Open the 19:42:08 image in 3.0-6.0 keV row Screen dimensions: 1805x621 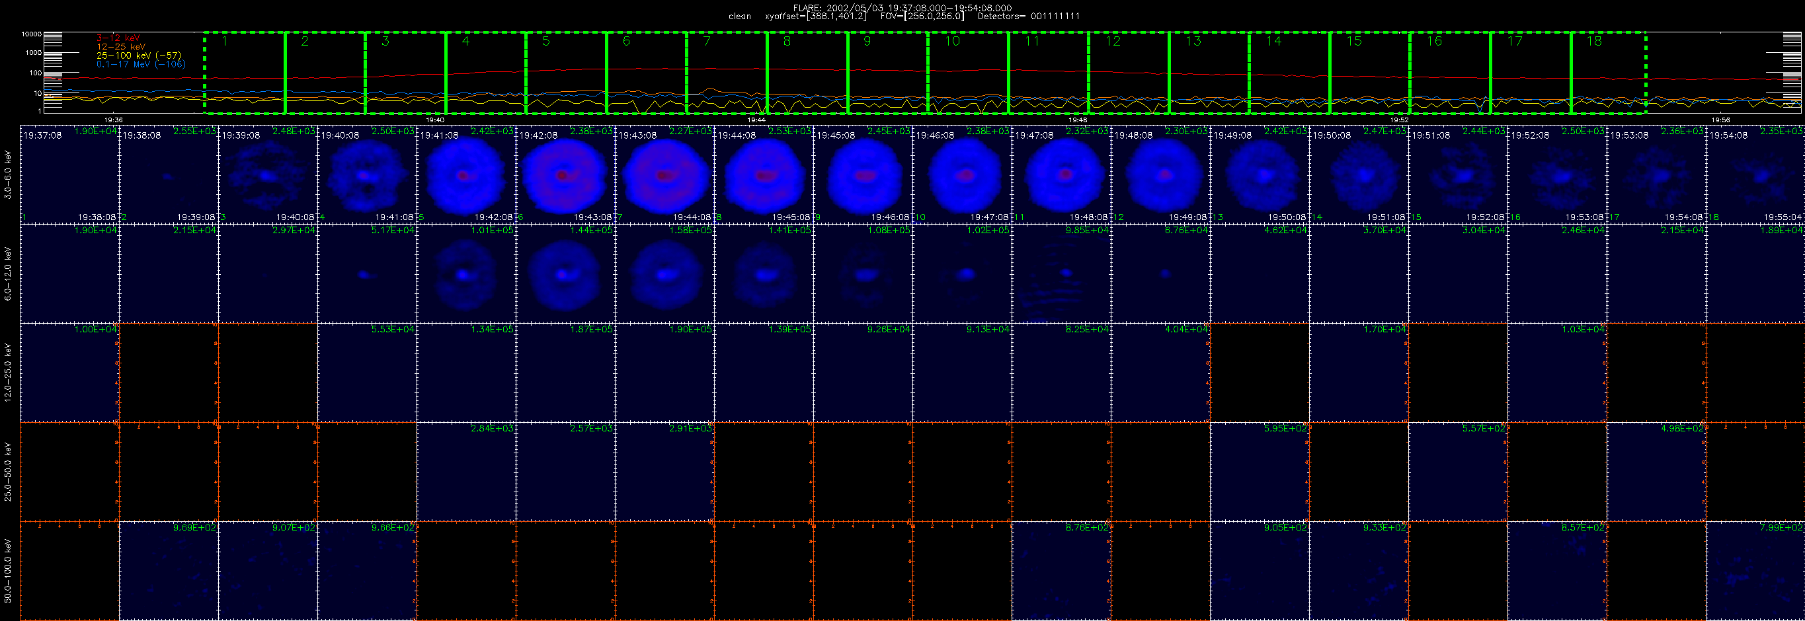click(x=566, y=175)
